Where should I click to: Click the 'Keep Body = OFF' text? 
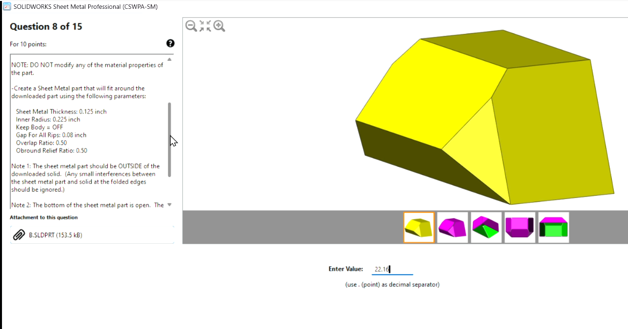point(40,127)
